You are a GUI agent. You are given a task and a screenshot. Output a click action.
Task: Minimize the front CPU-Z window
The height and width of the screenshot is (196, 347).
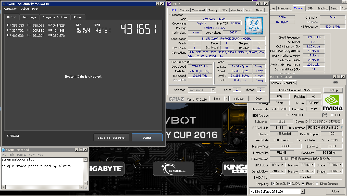pos(257,4)
